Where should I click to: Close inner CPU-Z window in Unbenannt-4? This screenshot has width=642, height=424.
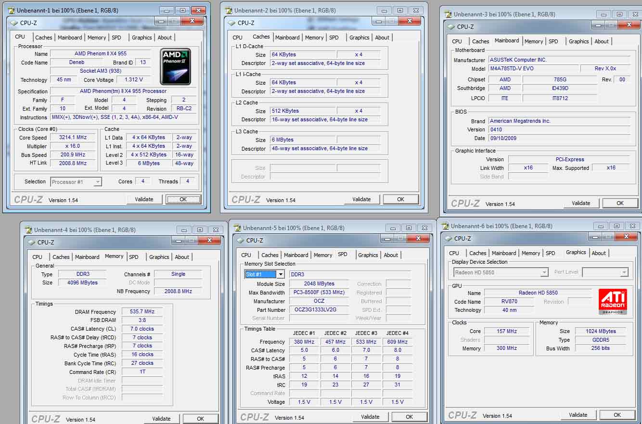(210, 240)
